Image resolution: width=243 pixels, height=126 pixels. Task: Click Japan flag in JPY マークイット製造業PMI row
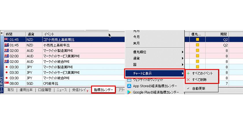click(6, 67)
